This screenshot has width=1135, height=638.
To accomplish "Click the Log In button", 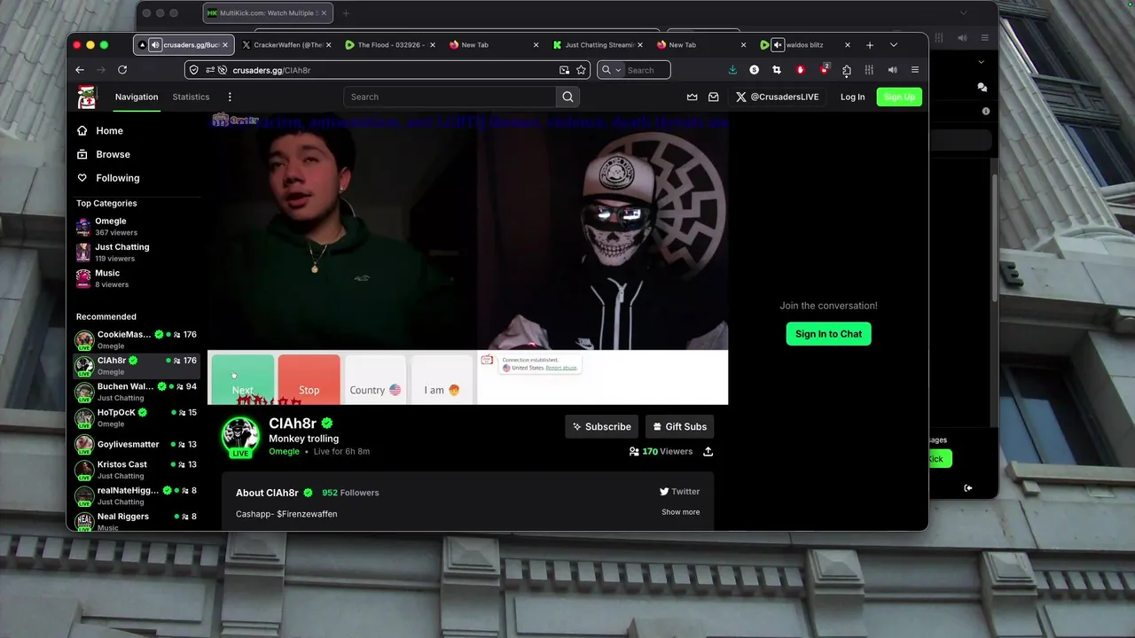I will (852, 97).
